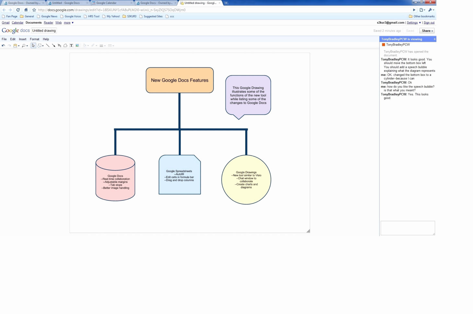The image size is (473, 314).
Task: Select the purple speech bubble shape
Action: (248, 97)
